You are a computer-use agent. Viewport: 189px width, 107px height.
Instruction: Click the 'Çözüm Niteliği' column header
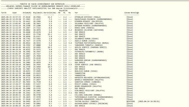(x=132, y=13)
